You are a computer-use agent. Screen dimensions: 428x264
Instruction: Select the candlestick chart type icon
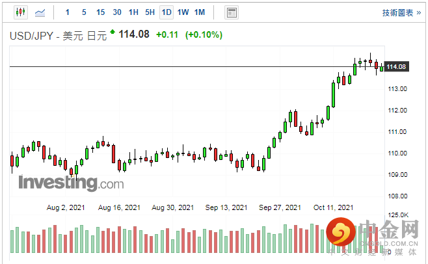pyautogui.click(x=21, y=12)
